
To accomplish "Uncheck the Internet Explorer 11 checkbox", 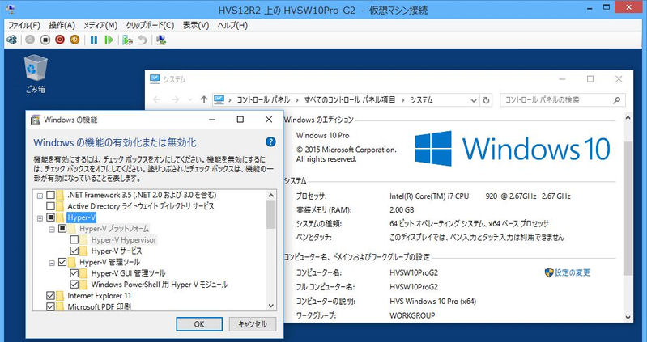I will 50,295.
